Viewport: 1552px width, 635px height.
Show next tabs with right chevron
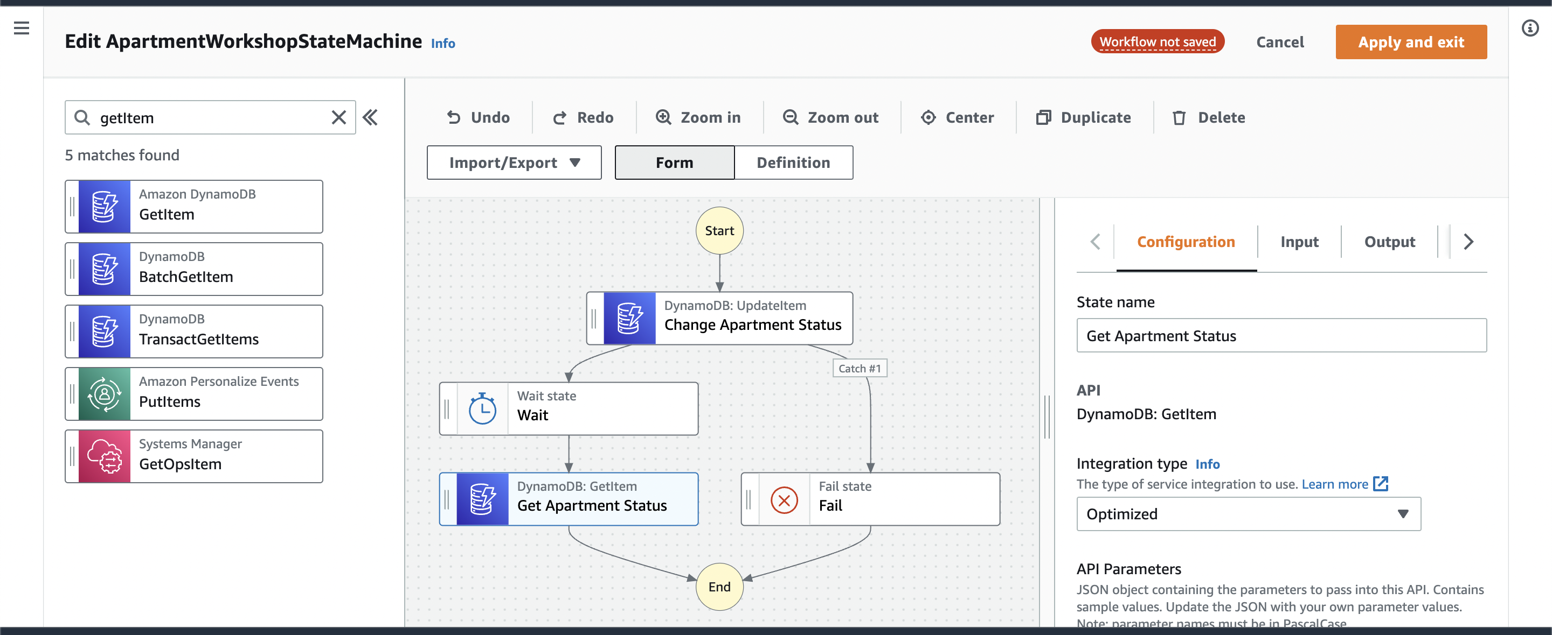pyautogui.click(x=1469, y=242)
